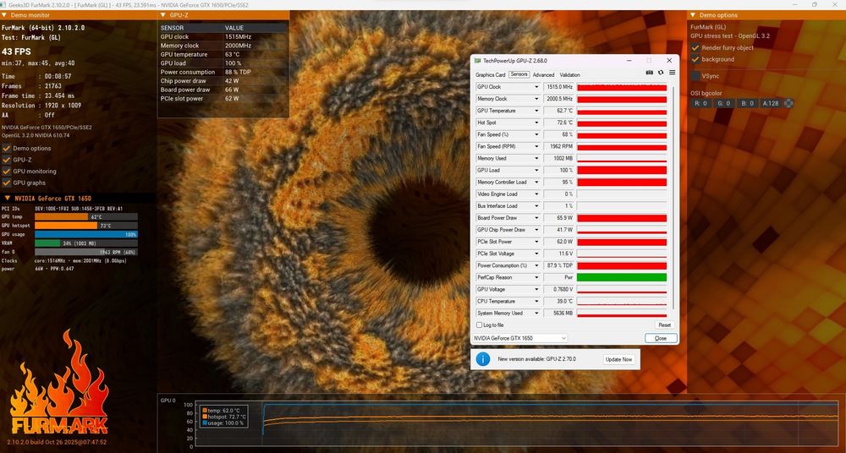Click the GPU-Z refresh sensors icon
846x453 pixels.
point(661,73)
